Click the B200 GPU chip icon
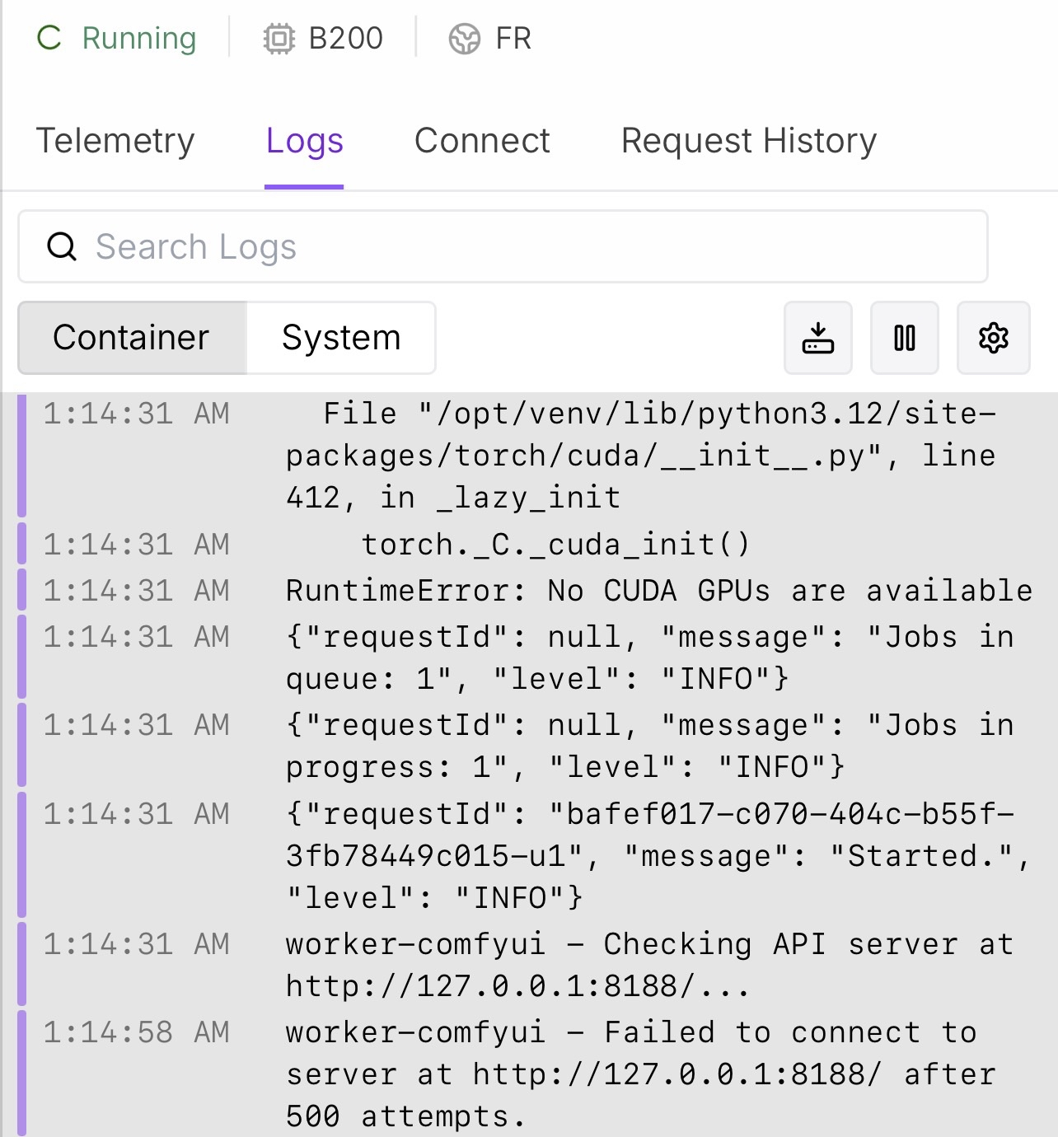This screenshot has height=1137, width=1058. (x=279, y=39)
